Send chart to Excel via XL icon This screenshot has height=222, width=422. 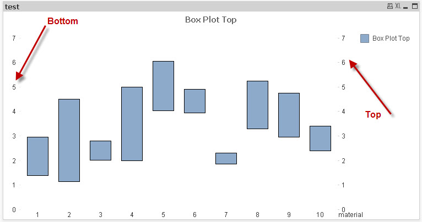[398, 7]
